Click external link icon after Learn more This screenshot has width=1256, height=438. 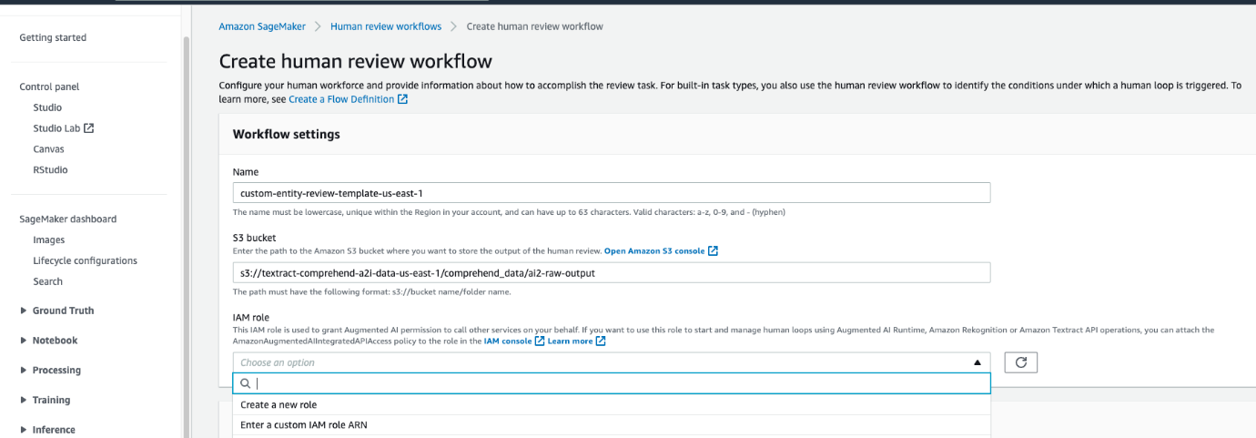point(601,341)
